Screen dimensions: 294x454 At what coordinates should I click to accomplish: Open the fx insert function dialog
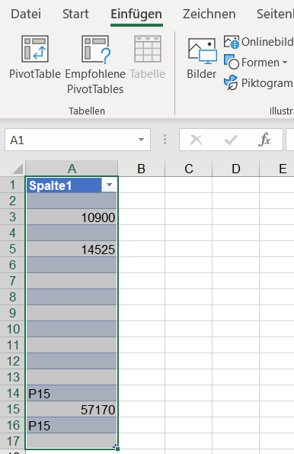264,140
